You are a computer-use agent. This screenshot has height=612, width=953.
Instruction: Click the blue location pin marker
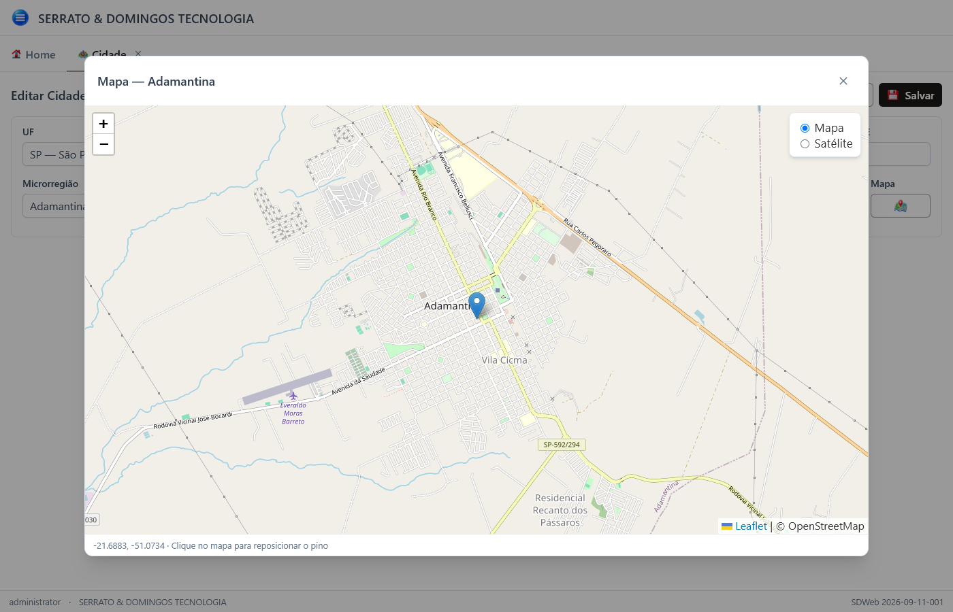pos(476,305)
